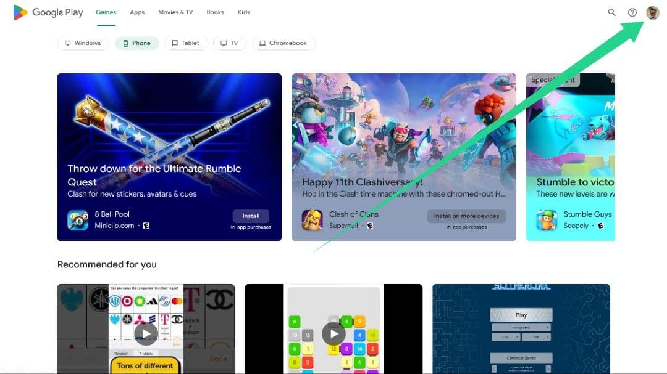Switch to the Movies & TV tab
This screenshot has width=667, height=374.
click(175, 12)
